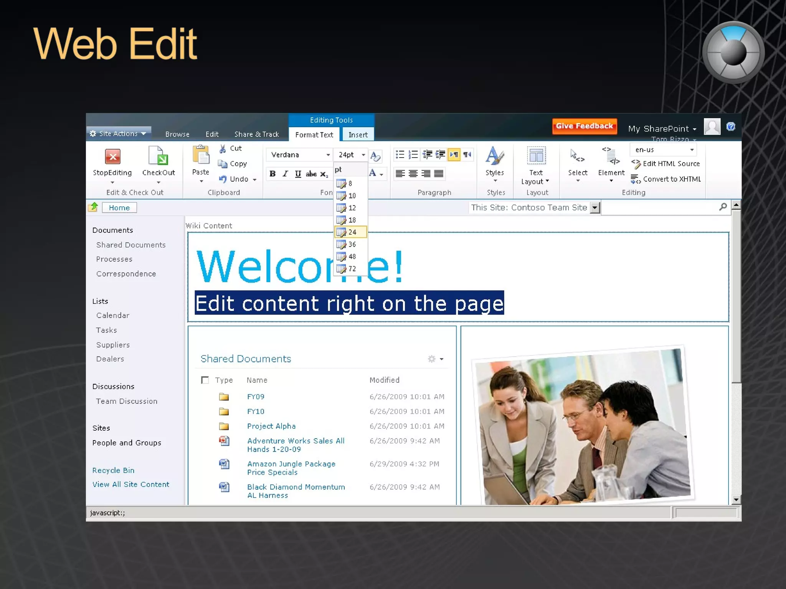Open the This Site search scope dropdown
Viewport: 786px width, 589px height.
(x=594, y=208)
